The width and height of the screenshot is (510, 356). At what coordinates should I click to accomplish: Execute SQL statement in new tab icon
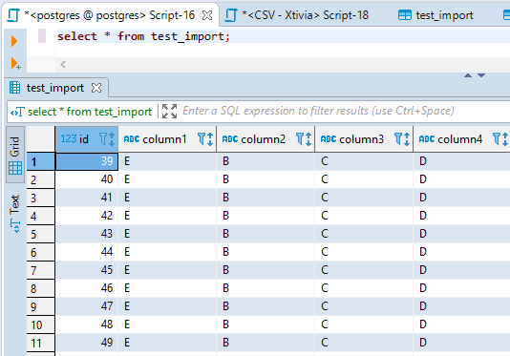(15, 63)
